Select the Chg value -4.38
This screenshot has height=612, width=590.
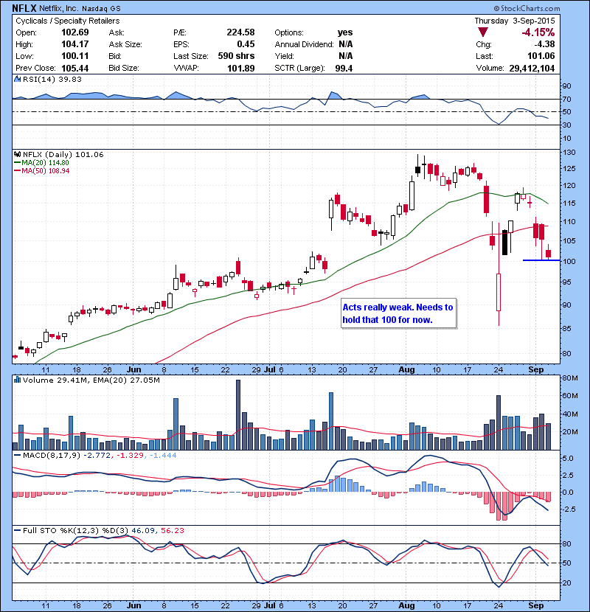(x=544, y=44)
